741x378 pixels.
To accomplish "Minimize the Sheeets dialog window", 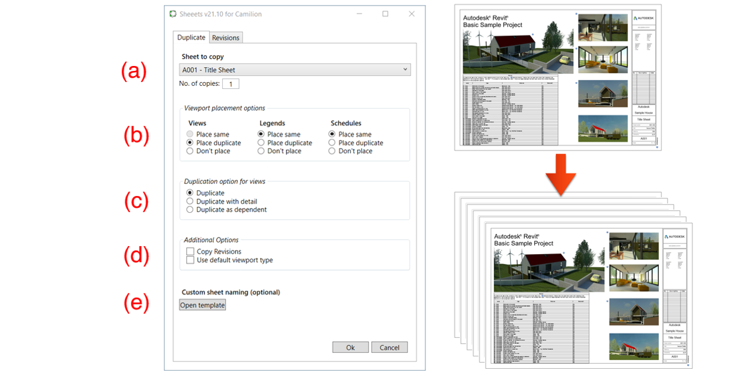I will (x=359, y=14).
